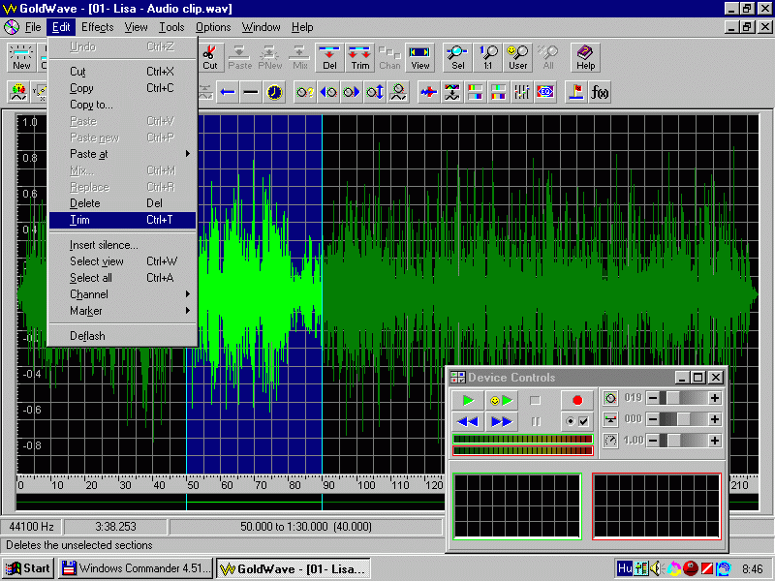Open the Tools menu
The width and height of the screenshot is (775, 581).
click(x=171, y=27)
